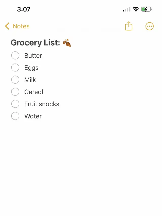Tap the 3:07 clock in status bar
This screenshot has width=162, height=216.
pyautogui.click(x=24, y=9)
